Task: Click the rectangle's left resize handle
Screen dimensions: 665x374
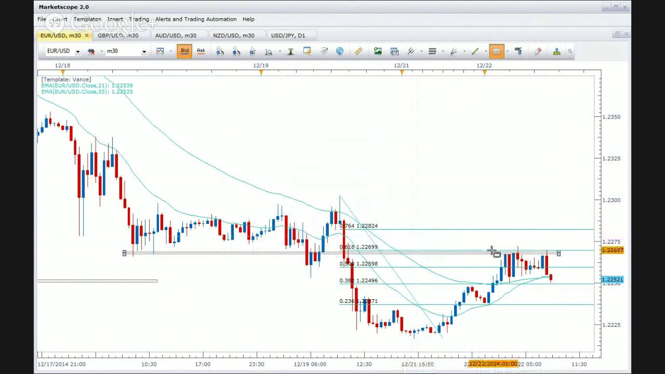Action: [x=124, y=253]
